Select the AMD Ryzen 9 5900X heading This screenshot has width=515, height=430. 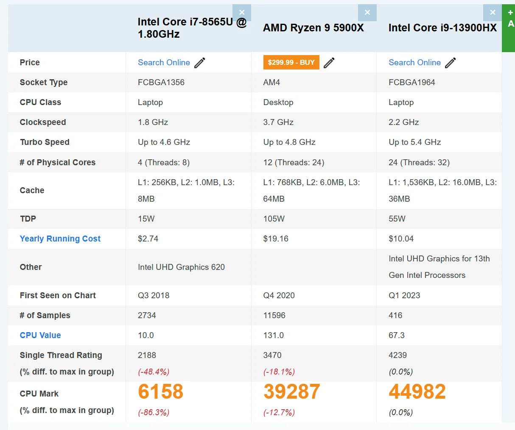pyautogui.click(x=313, y=28)
